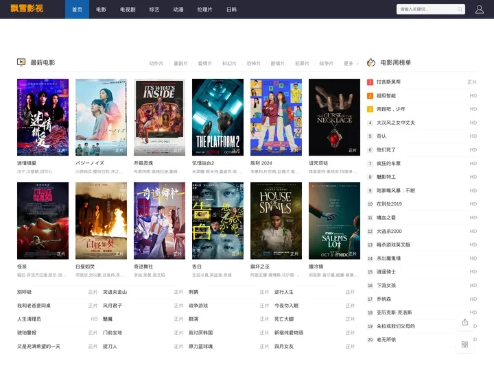The width and height of the screenshot is (494, 370).
Task: Open the user account icon
Action: (x=479, y=10)
